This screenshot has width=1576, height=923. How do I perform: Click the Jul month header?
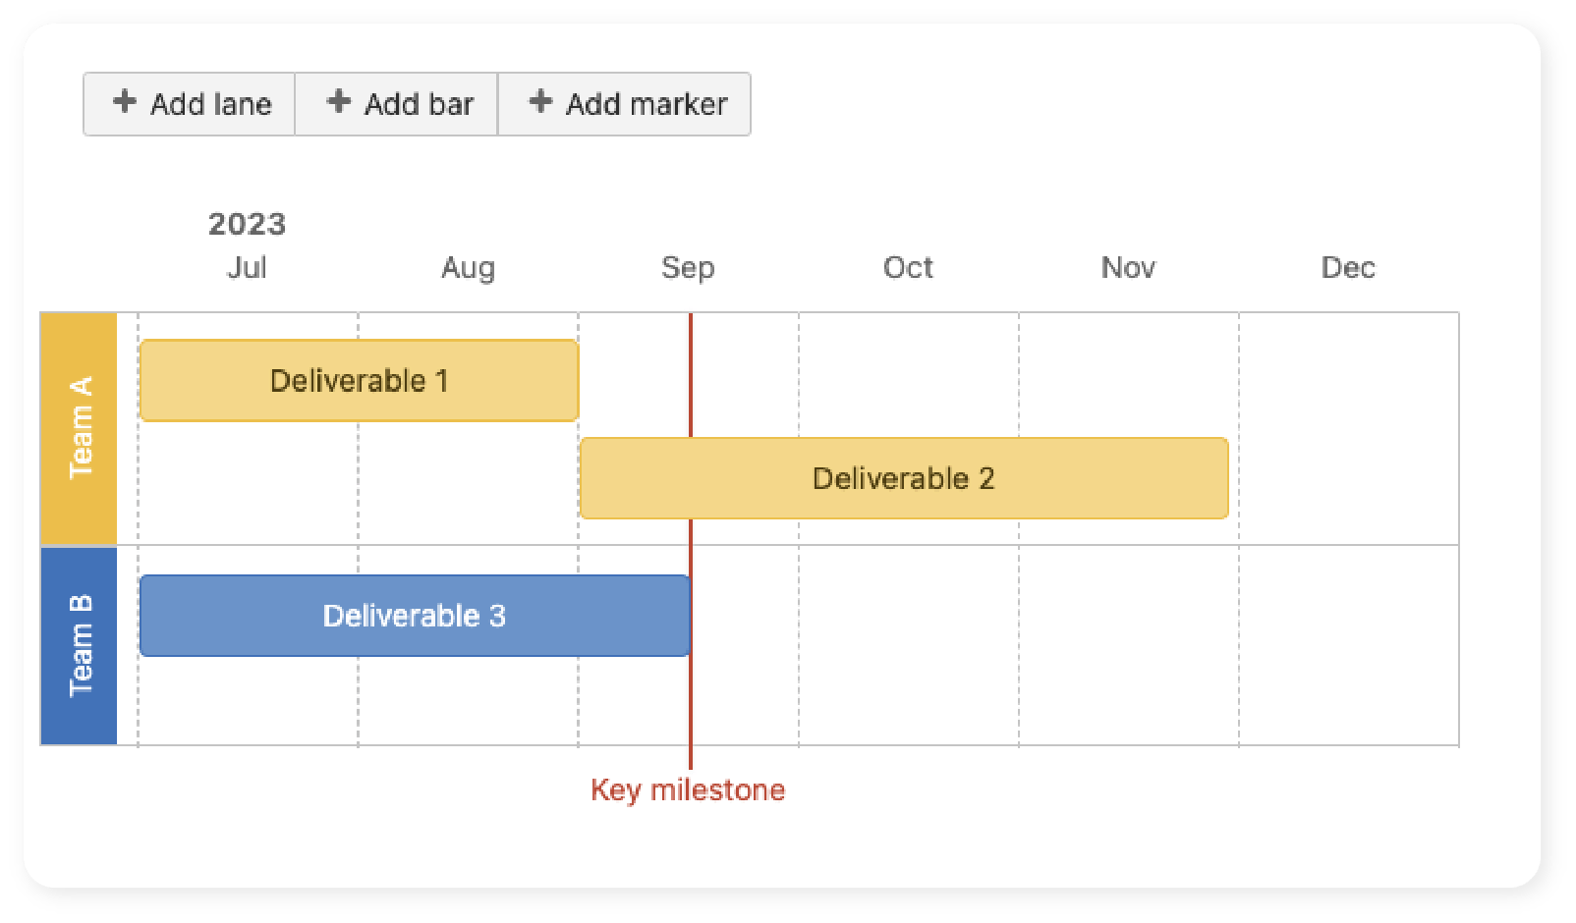coord(248,267)
